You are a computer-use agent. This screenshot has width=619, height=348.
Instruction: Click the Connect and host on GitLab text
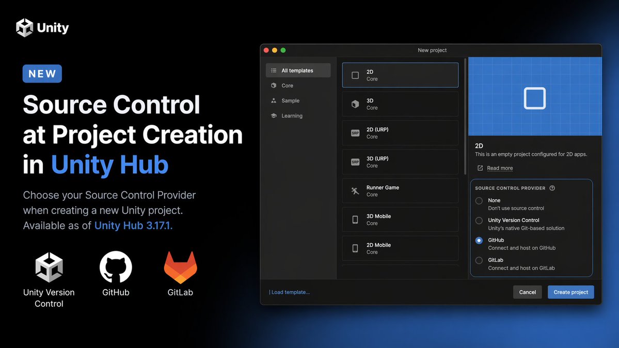(521, 268)
